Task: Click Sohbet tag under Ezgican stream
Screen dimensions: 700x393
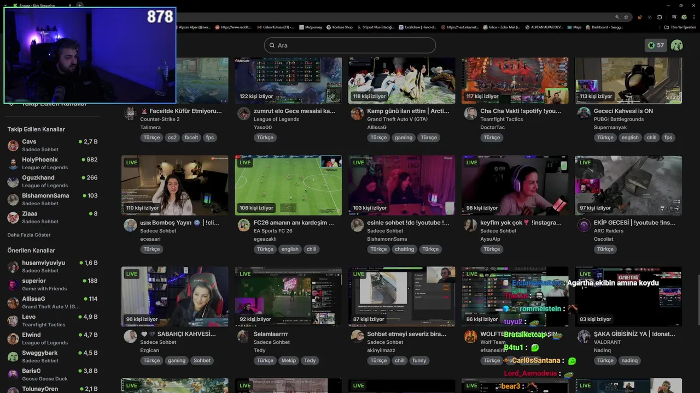Action: pos(202,360)
